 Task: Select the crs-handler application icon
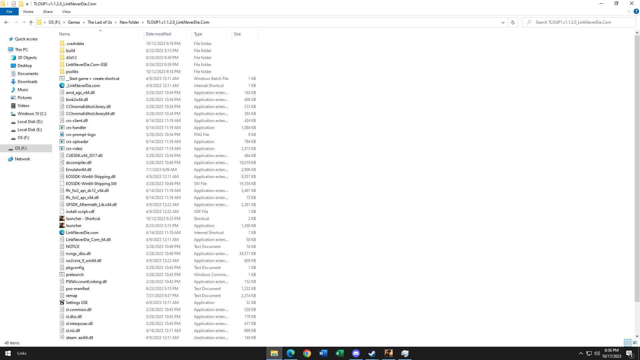pyautogui.click(x=62, y=128)
